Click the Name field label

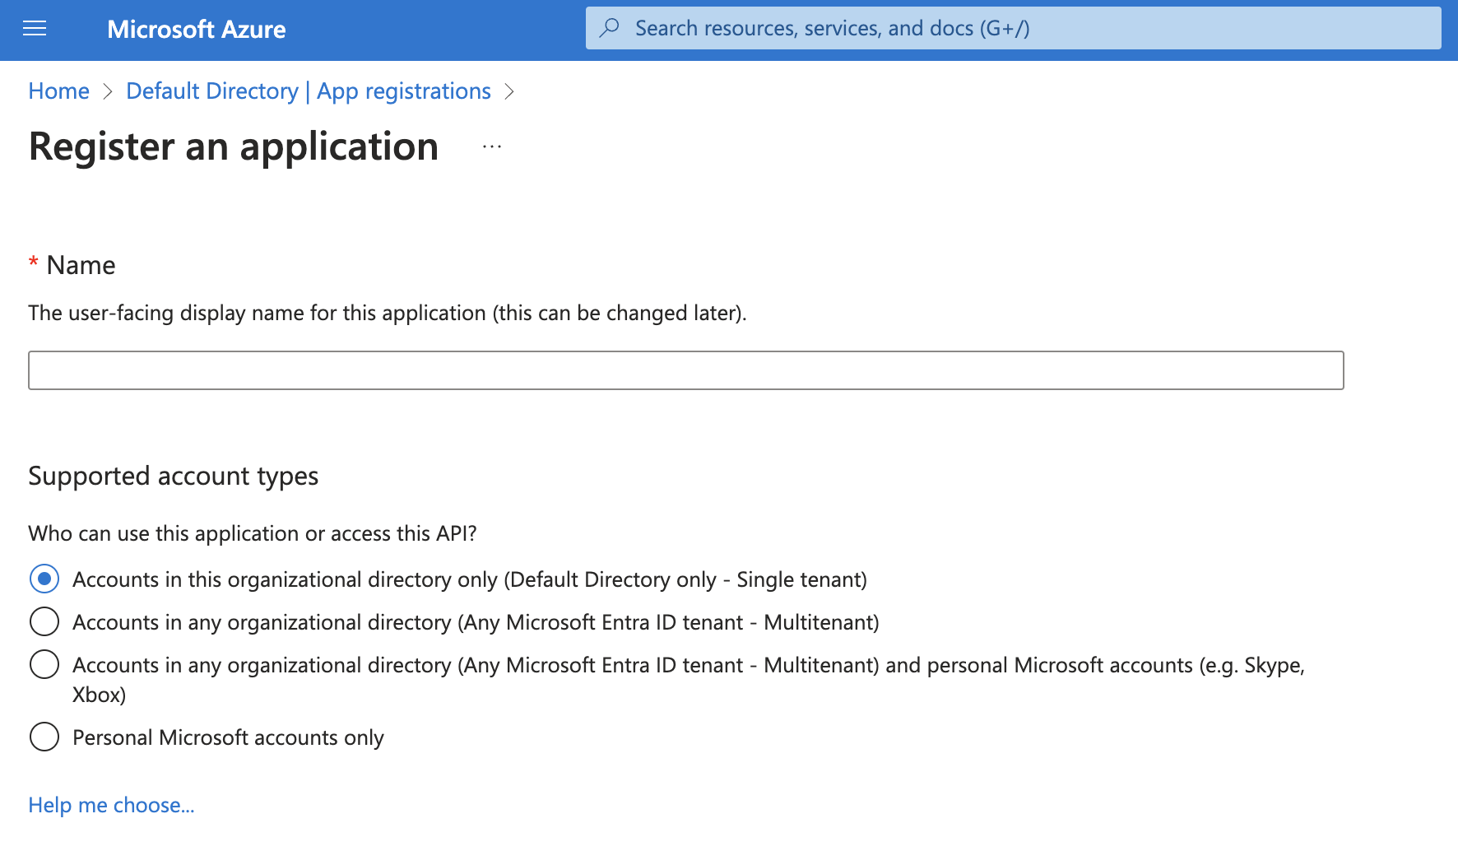click(81, 265)
